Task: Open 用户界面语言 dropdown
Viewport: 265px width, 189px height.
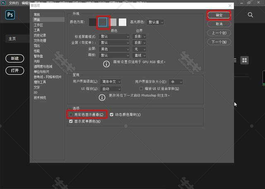Action: click(x=111, y=82)
